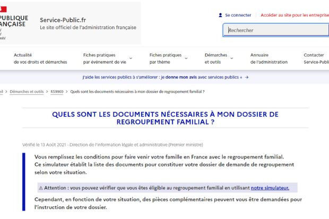Click the Démarches et outils breadcrumb link

[27, 92]
